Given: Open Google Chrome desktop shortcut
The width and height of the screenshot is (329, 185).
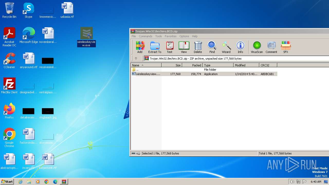Looking at the screenshot, I should coord(9,138).
